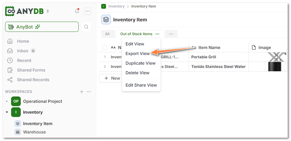
Task: Select row number 1
Action: click(x=105, y=57)
